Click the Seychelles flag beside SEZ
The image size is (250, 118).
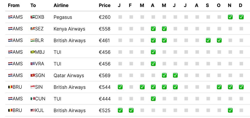coord(32,29)
